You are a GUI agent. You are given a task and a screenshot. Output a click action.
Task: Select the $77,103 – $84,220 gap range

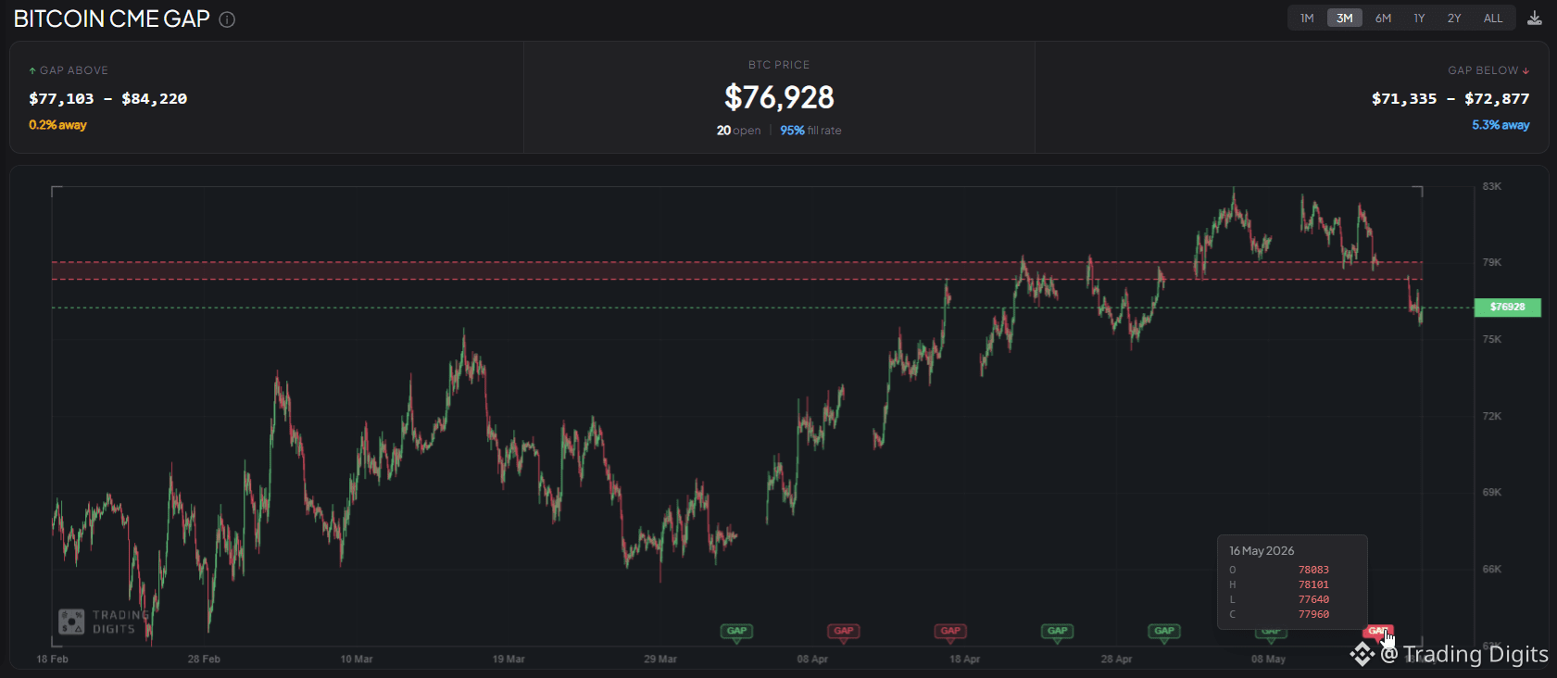[108, 99]
